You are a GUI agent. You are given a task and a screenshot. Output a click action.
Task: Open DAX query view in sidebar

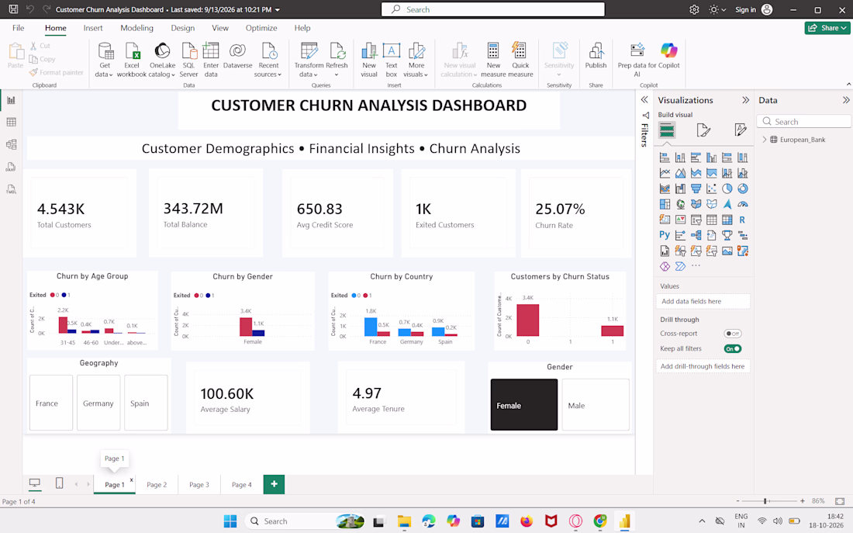click(11, 167)
